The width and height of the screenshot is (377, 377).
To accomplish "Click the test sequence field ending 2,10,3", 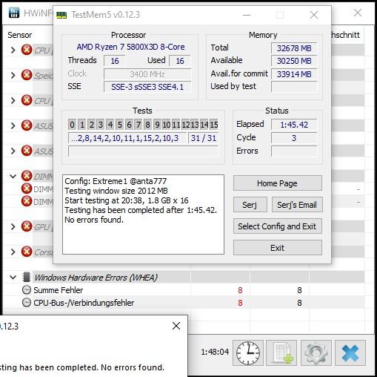I will (x=127, y=138).
